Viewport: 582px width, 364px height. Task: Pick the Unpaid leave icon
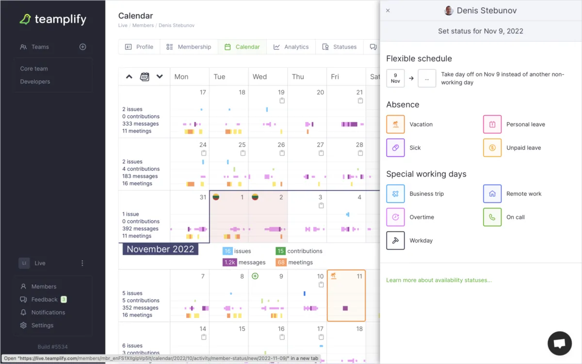pos(492,148)
